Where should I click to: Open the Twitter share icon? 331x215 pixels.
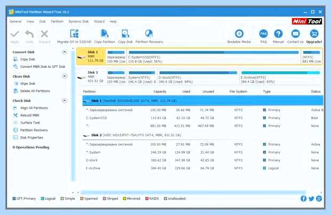point(311,199)
